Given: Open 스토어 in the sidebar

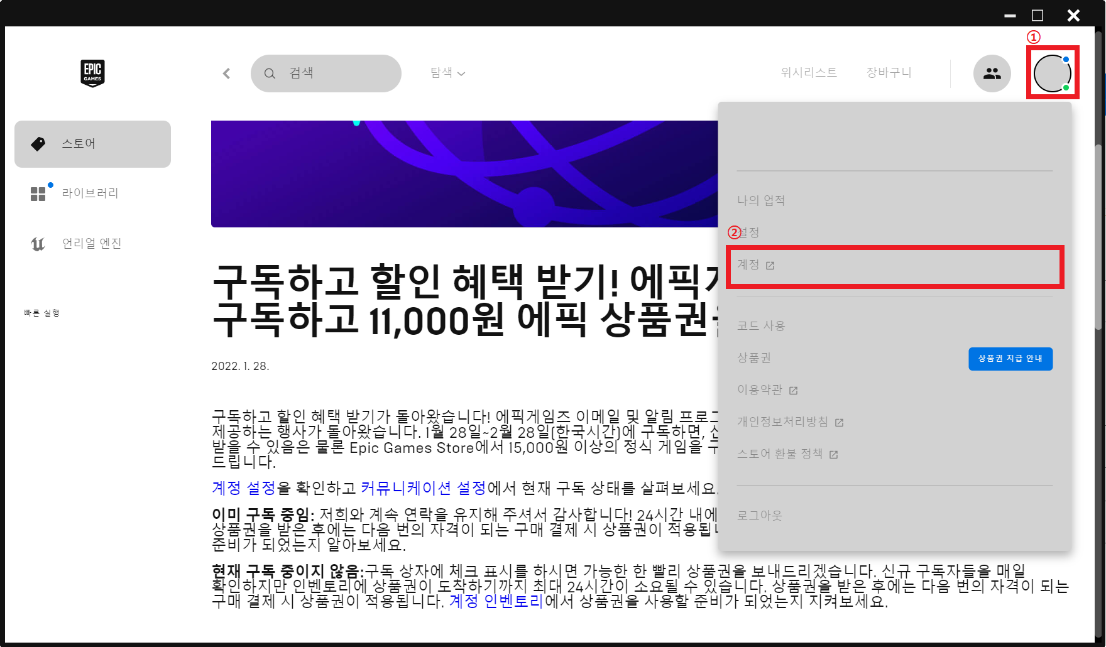Looking at the screenshot, I should coord(92,144).
